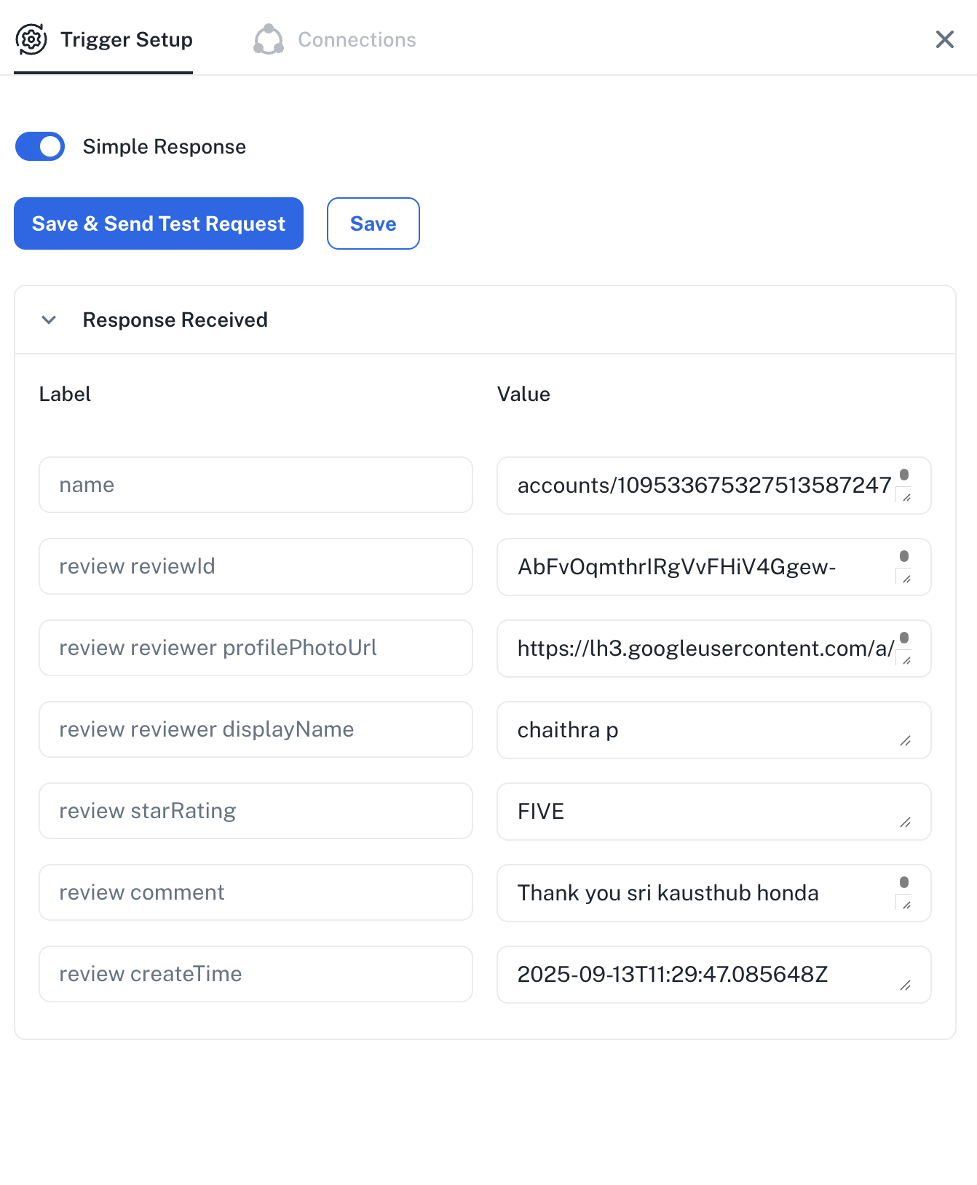Click the Trigger Setup gear icon
977x1185 pixels.
coord(31,39)
